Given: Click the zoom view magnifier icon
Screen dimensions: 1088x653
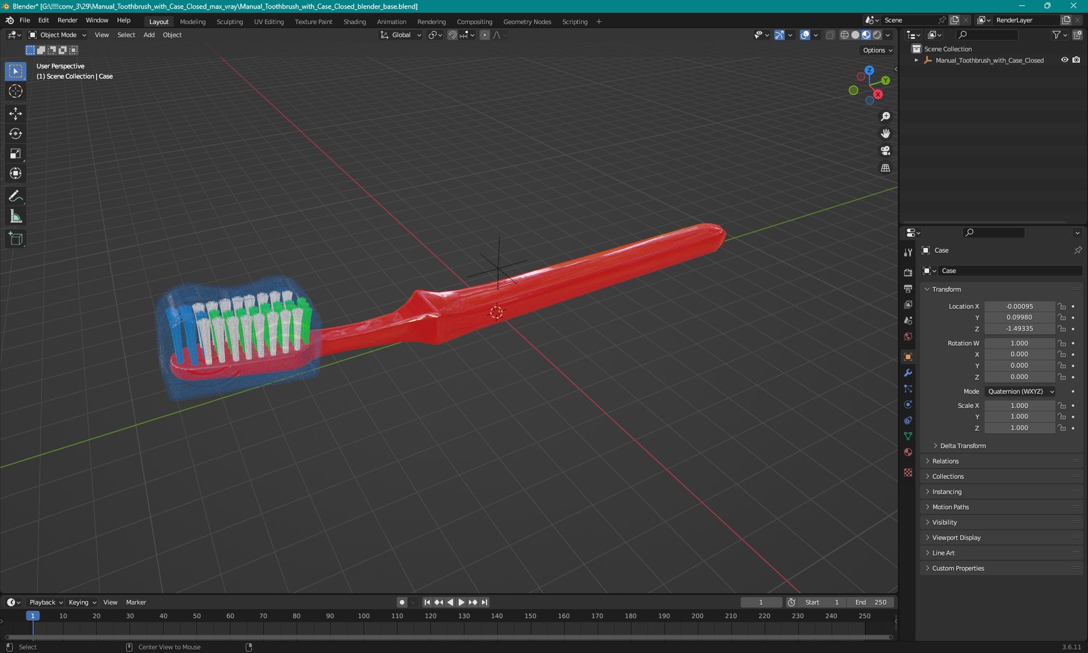Looking at the screenshot, I should click(x=886, y=117).
